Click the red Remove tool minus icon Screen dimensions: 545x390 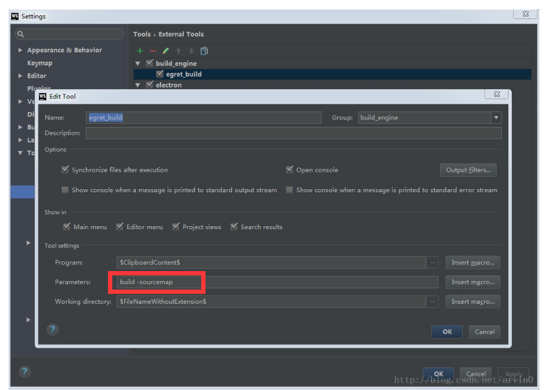[152, 51]
